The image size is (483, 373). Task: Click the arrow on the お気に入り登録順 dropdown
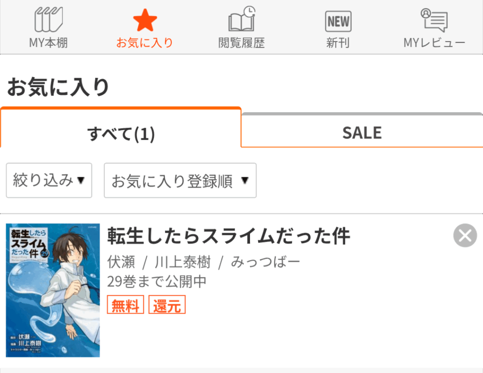(245, 180)
